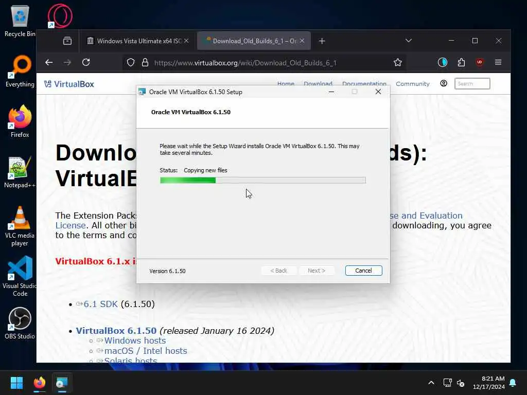The height and width of the screenshot is (395, 527).
Task: Expand the list all tabs dropdown
Action: point(408,41)
